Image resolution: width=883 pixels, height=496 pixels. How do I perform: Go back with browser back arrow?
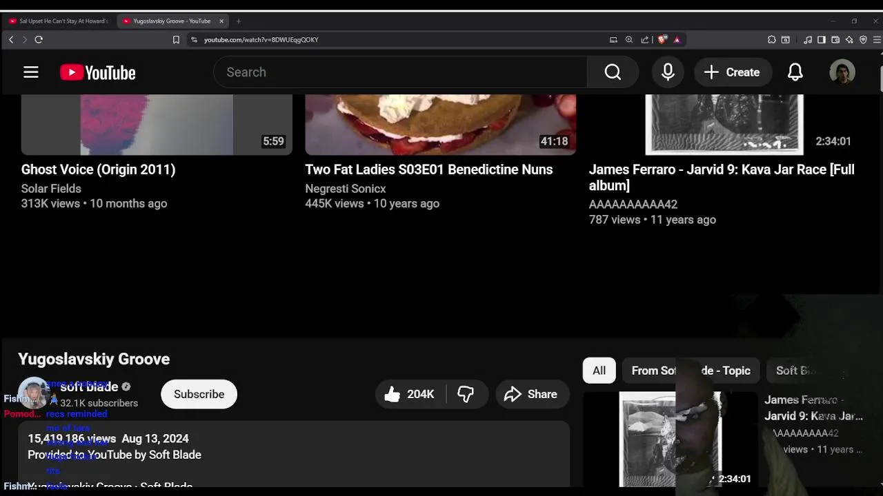pos(11,40)
